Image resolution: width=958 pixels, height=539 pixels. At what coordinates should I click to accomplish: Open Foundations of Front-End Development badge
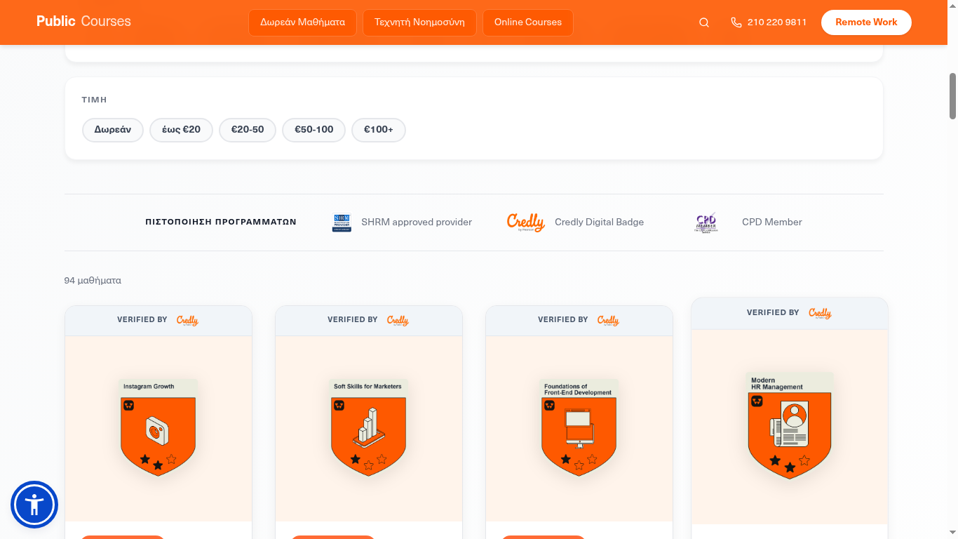pyautogui.click(x=579, y=427)
